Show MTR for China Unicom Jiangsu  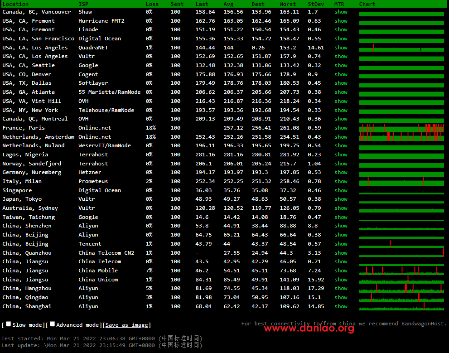[341, 280]
